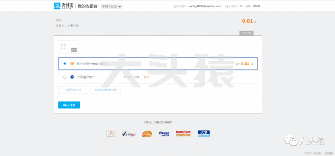The width and height of the screenshot is (335, 156).
Task: Click the Verified by VISA badge
Action: tap(164, 134)
